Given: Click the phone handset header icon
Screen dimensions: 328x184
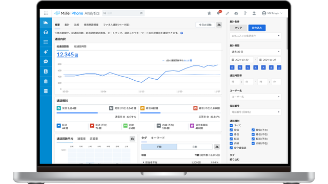Looking at the screenshot, I should click(227, 13).
